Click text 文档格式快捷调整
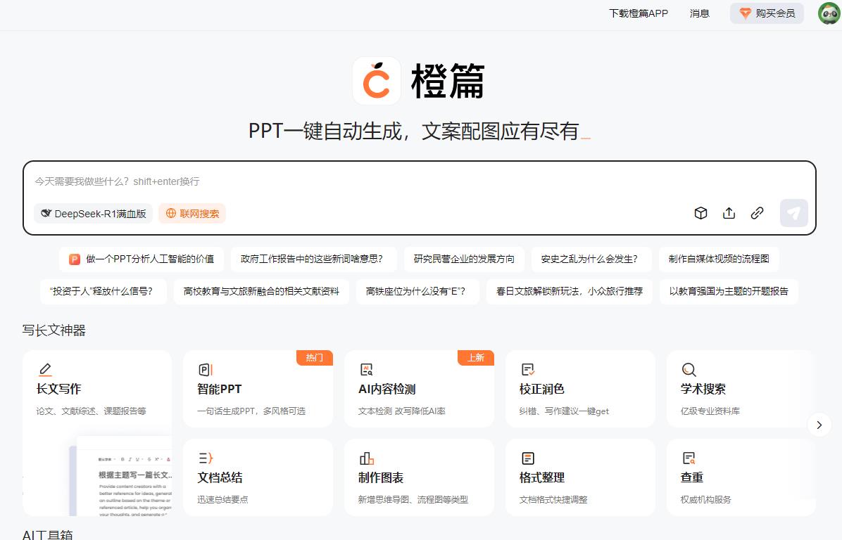 tap(553, 500)
